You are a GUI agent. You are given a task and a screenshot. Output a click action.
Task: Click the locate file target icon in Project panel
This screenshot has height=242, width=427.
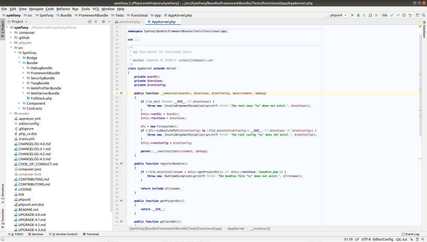(x=90, y=22)
